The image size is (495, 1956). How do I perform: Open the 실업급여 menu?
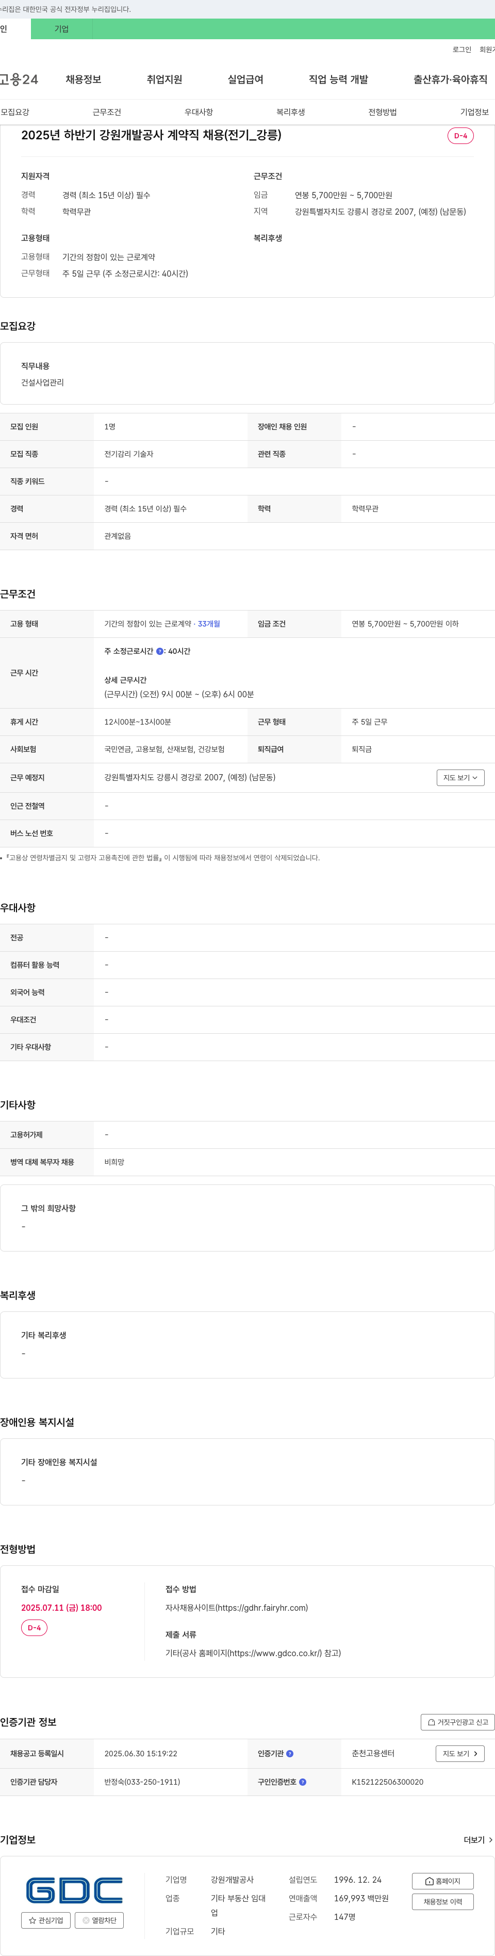point(245,79)
